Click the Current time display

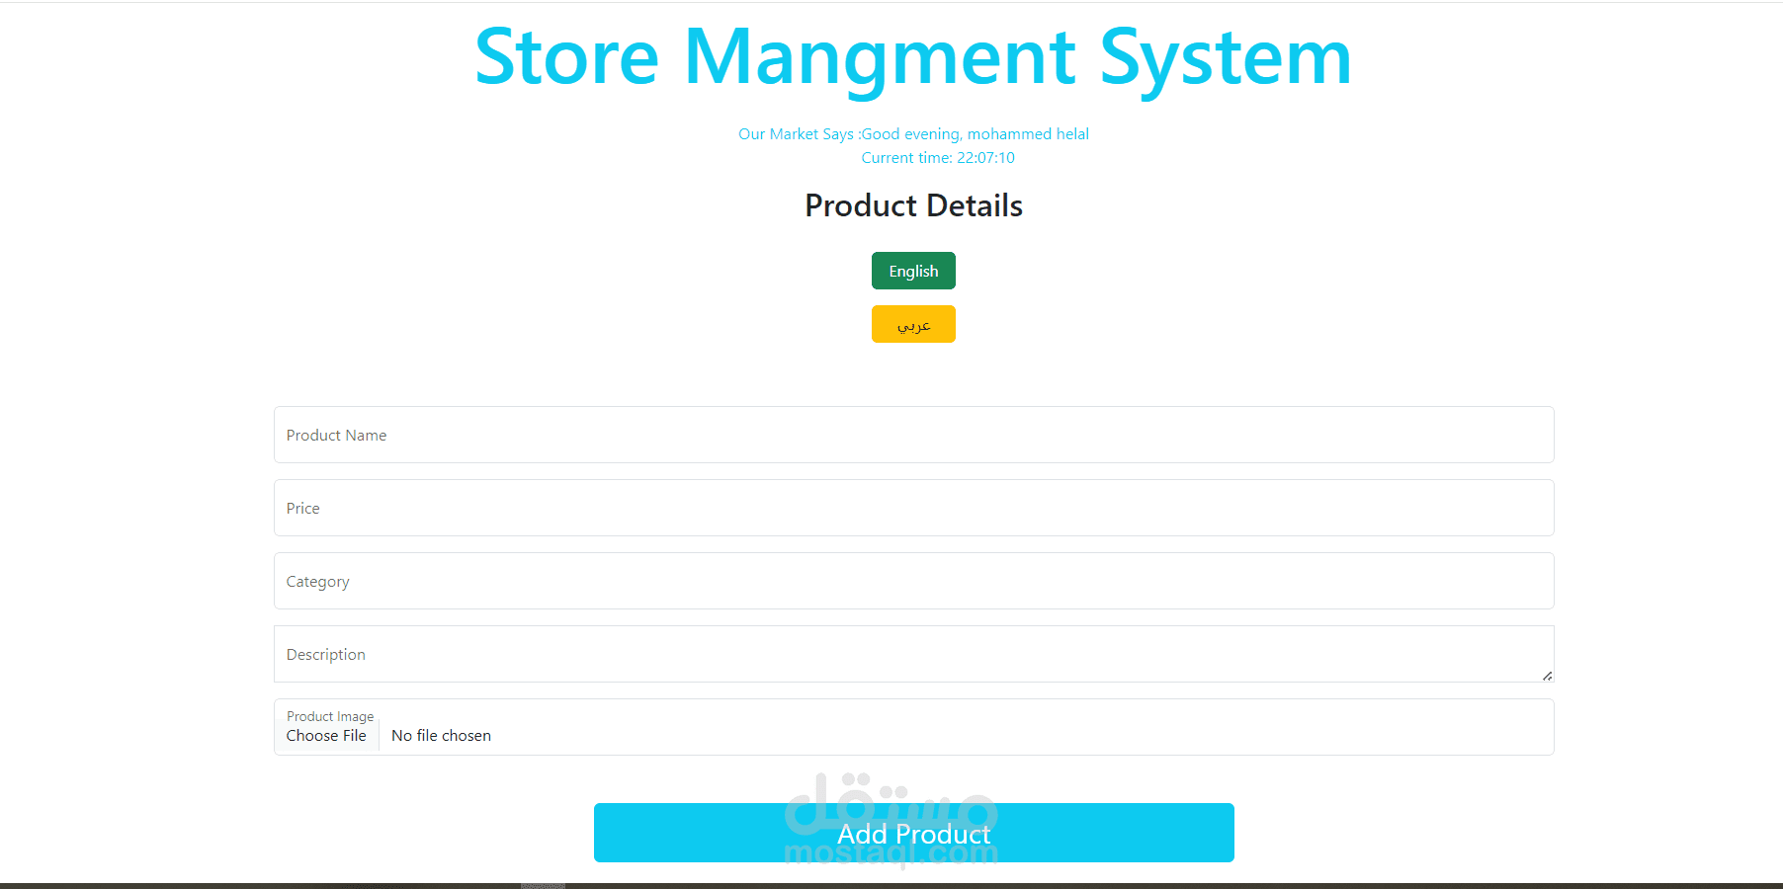(x=937, y=157)
